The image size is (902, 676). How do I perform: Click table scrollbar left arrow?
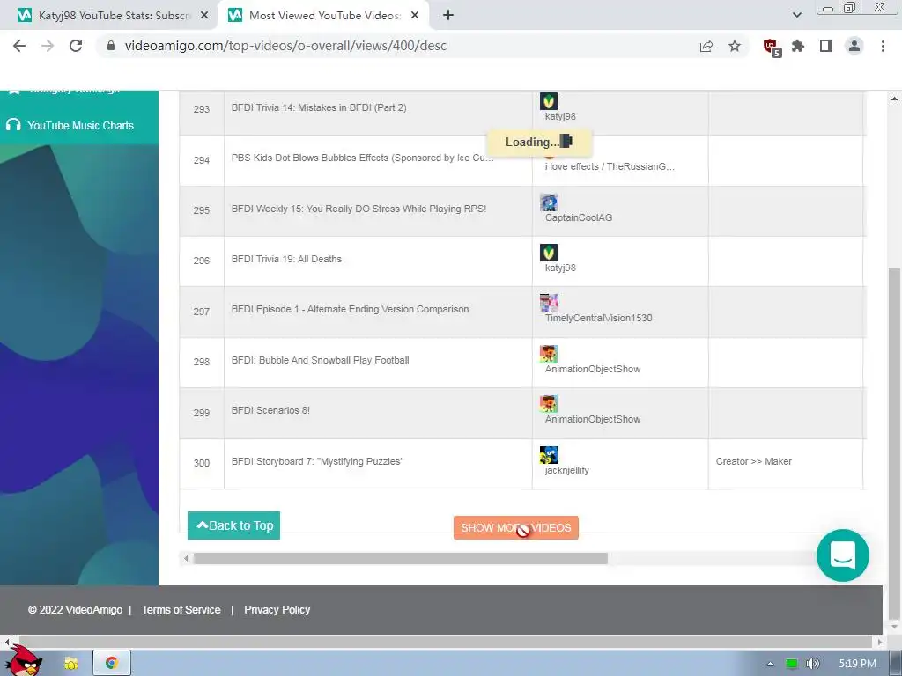point(185,558)
